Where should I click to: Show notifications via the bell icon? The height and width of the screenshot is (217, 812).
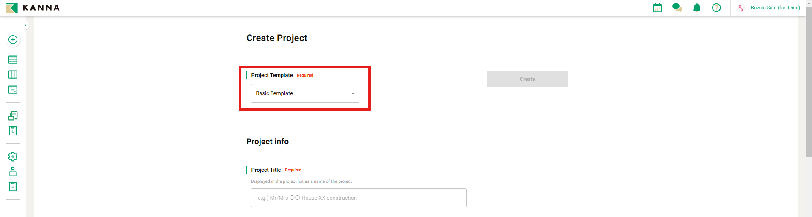pyautogui.click(x=697, y=8)
